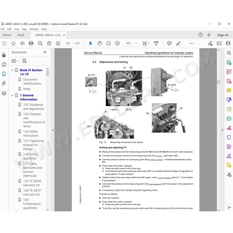Expand the right tools pane arrow
This screenshot has width=233, height=233.
229,207
